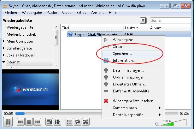Sort playlist by Laufzeit column header
194x129 pixels.
(x=136, y=28)
